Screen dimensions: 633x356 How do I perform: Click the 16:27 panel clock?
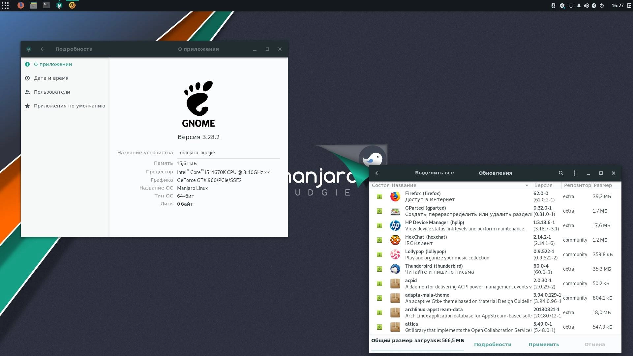(x=618, y=6)
